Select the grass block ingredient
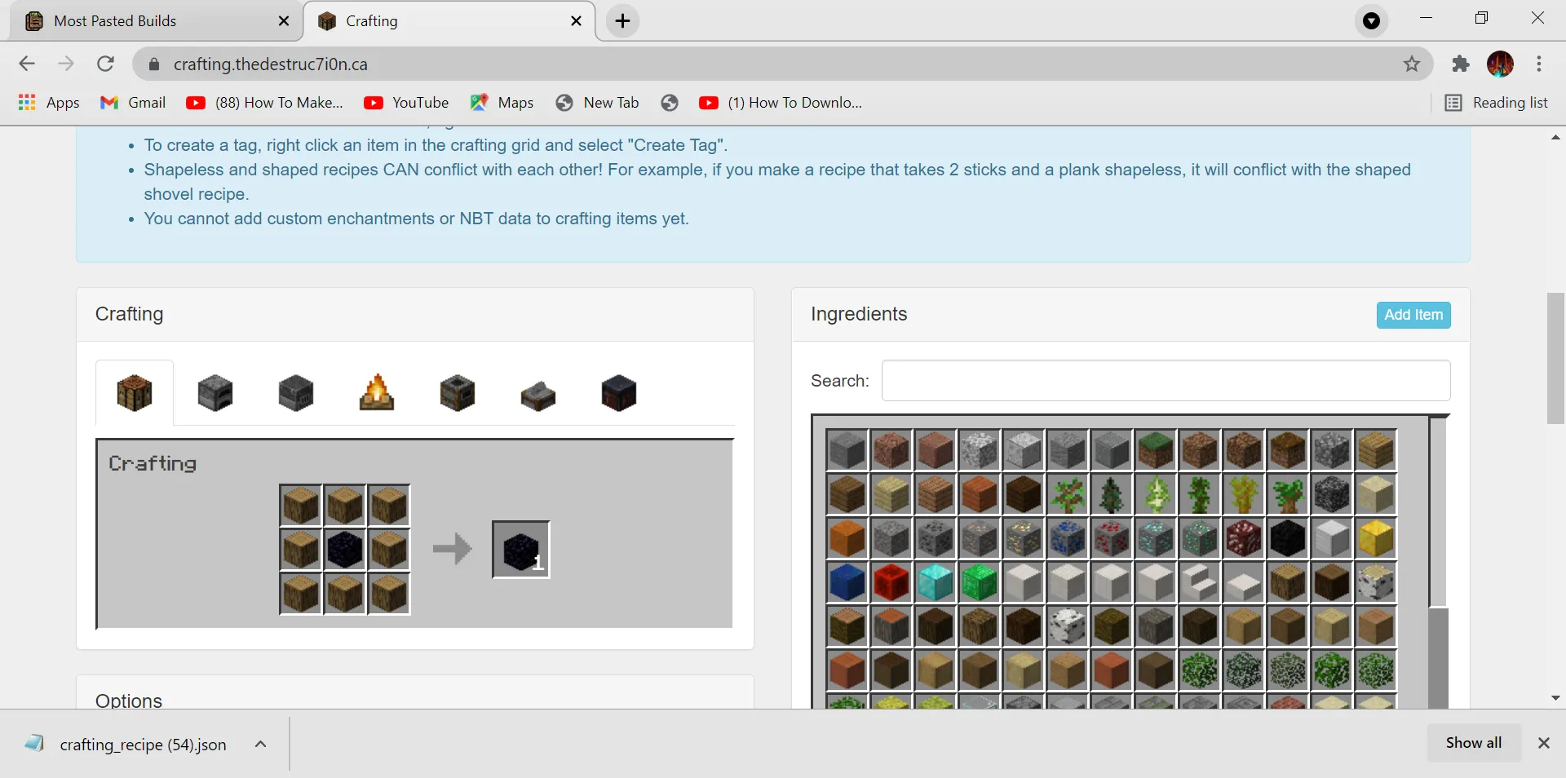Image resolution: width=1566 pixels, height=778 pixels. (1156, 451)
